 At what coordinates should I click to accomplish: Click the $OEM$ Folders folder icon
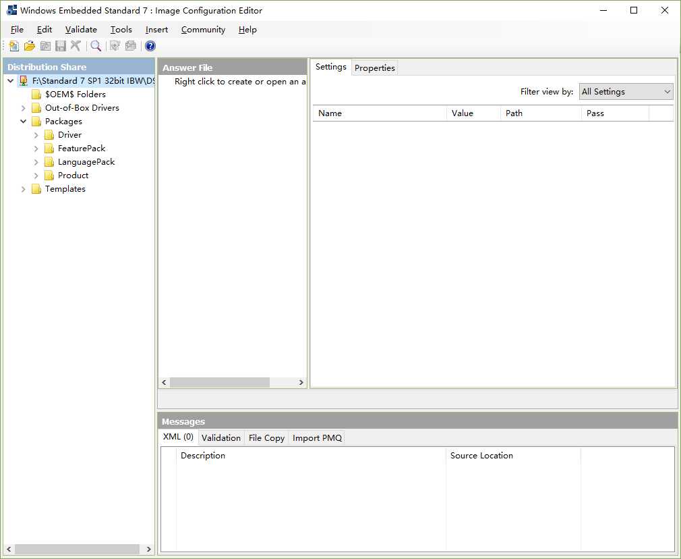pos(36,95)
